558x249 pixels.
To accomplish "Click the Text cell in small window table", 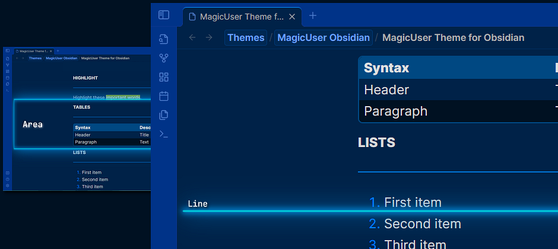I will pos(144,142).
